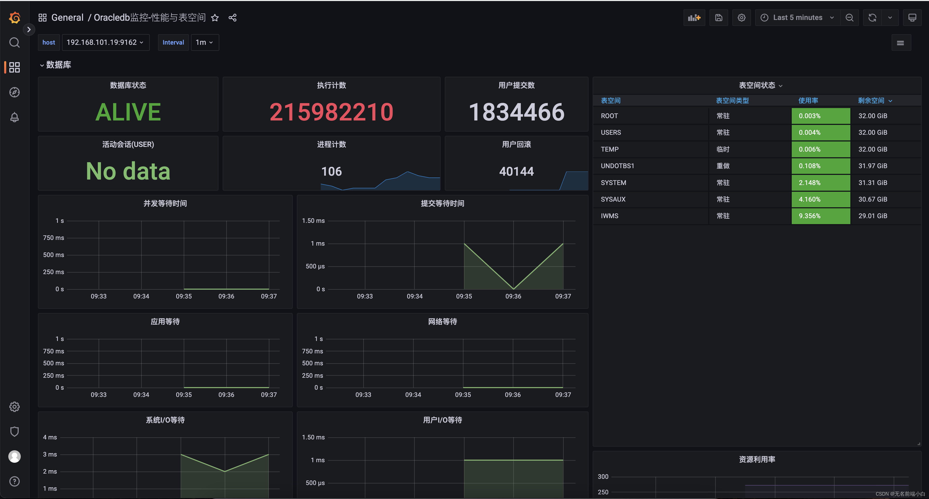Enable kiosk mode via the monitor icon

point(912,17)
